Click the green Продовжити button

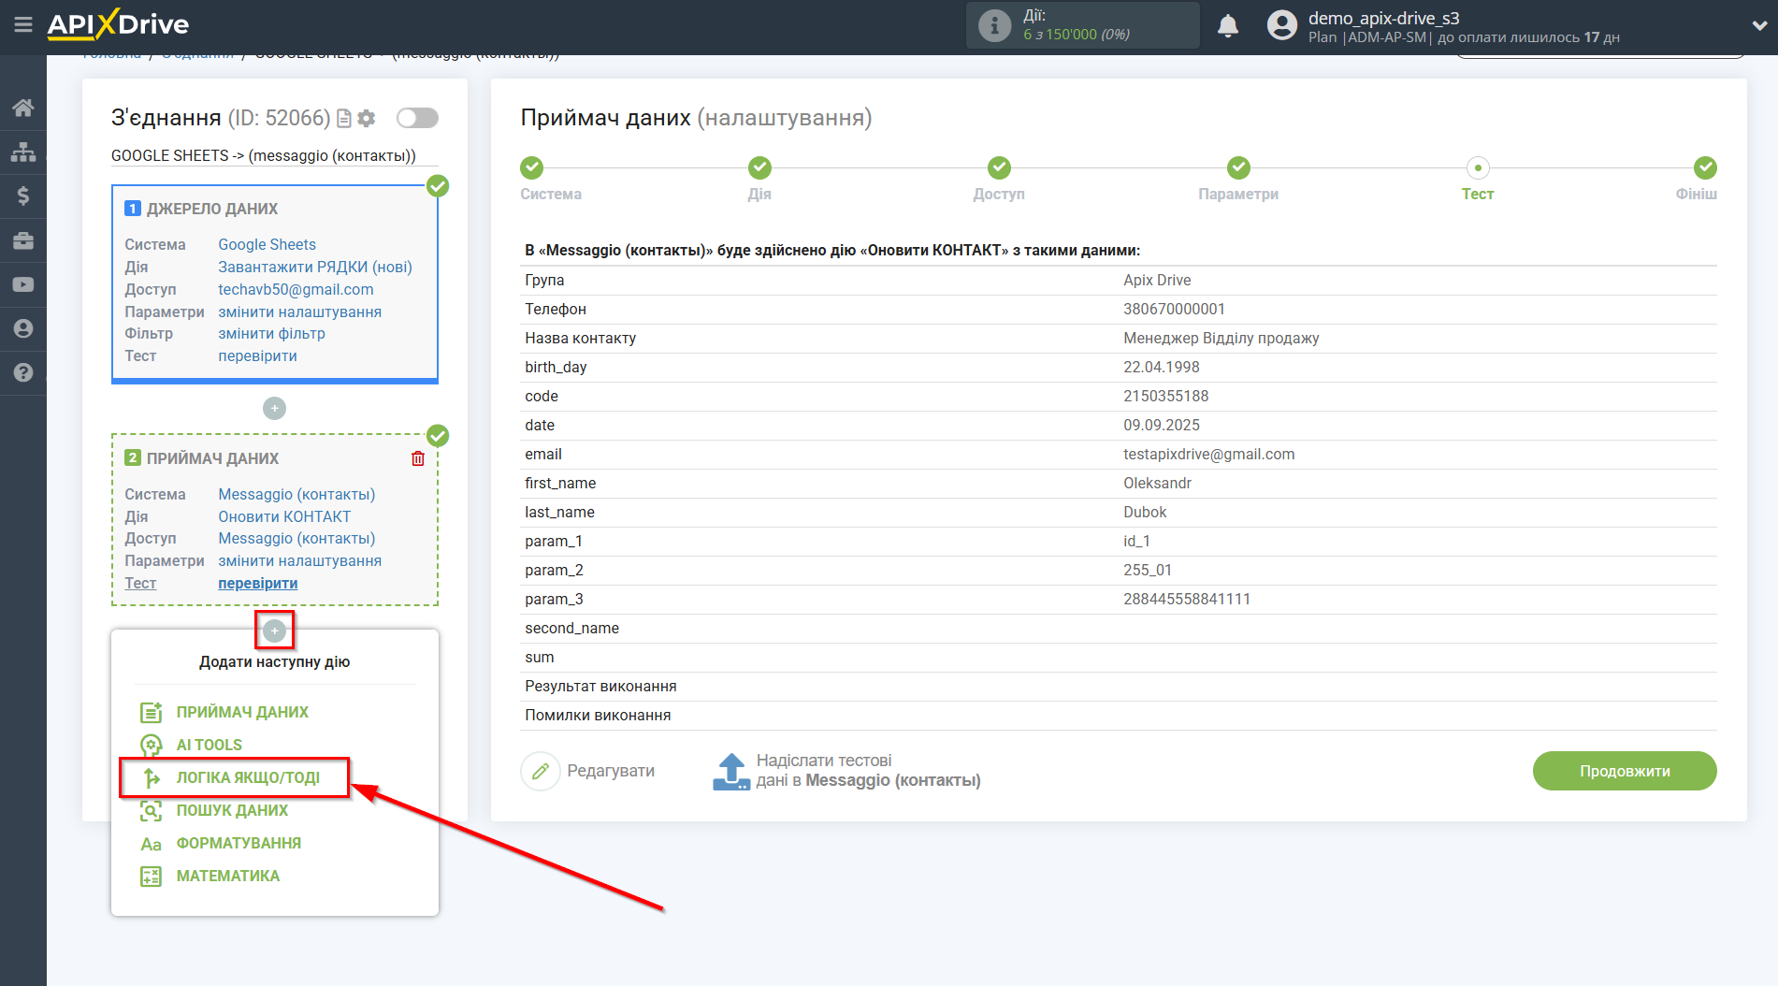(1624, 771)
